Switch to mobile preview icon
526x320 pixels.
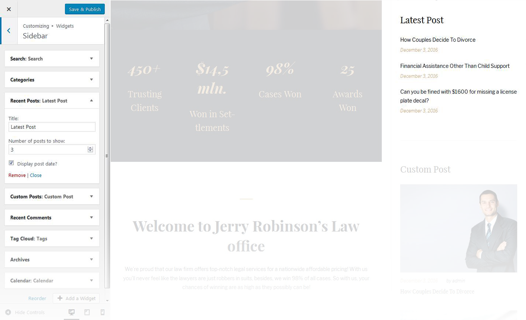pyautogui.click(x=102, y=312)
